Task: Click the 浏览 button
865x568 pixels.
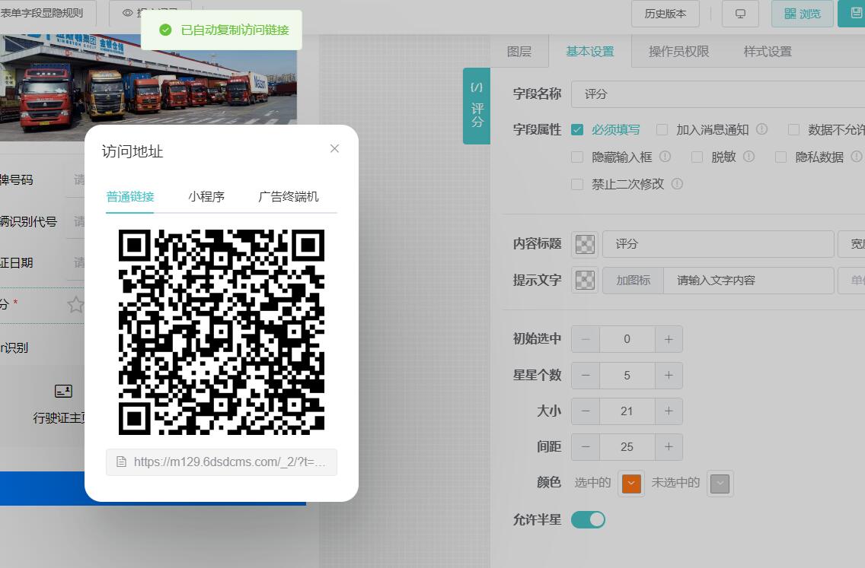Action: tap(802, 14)
